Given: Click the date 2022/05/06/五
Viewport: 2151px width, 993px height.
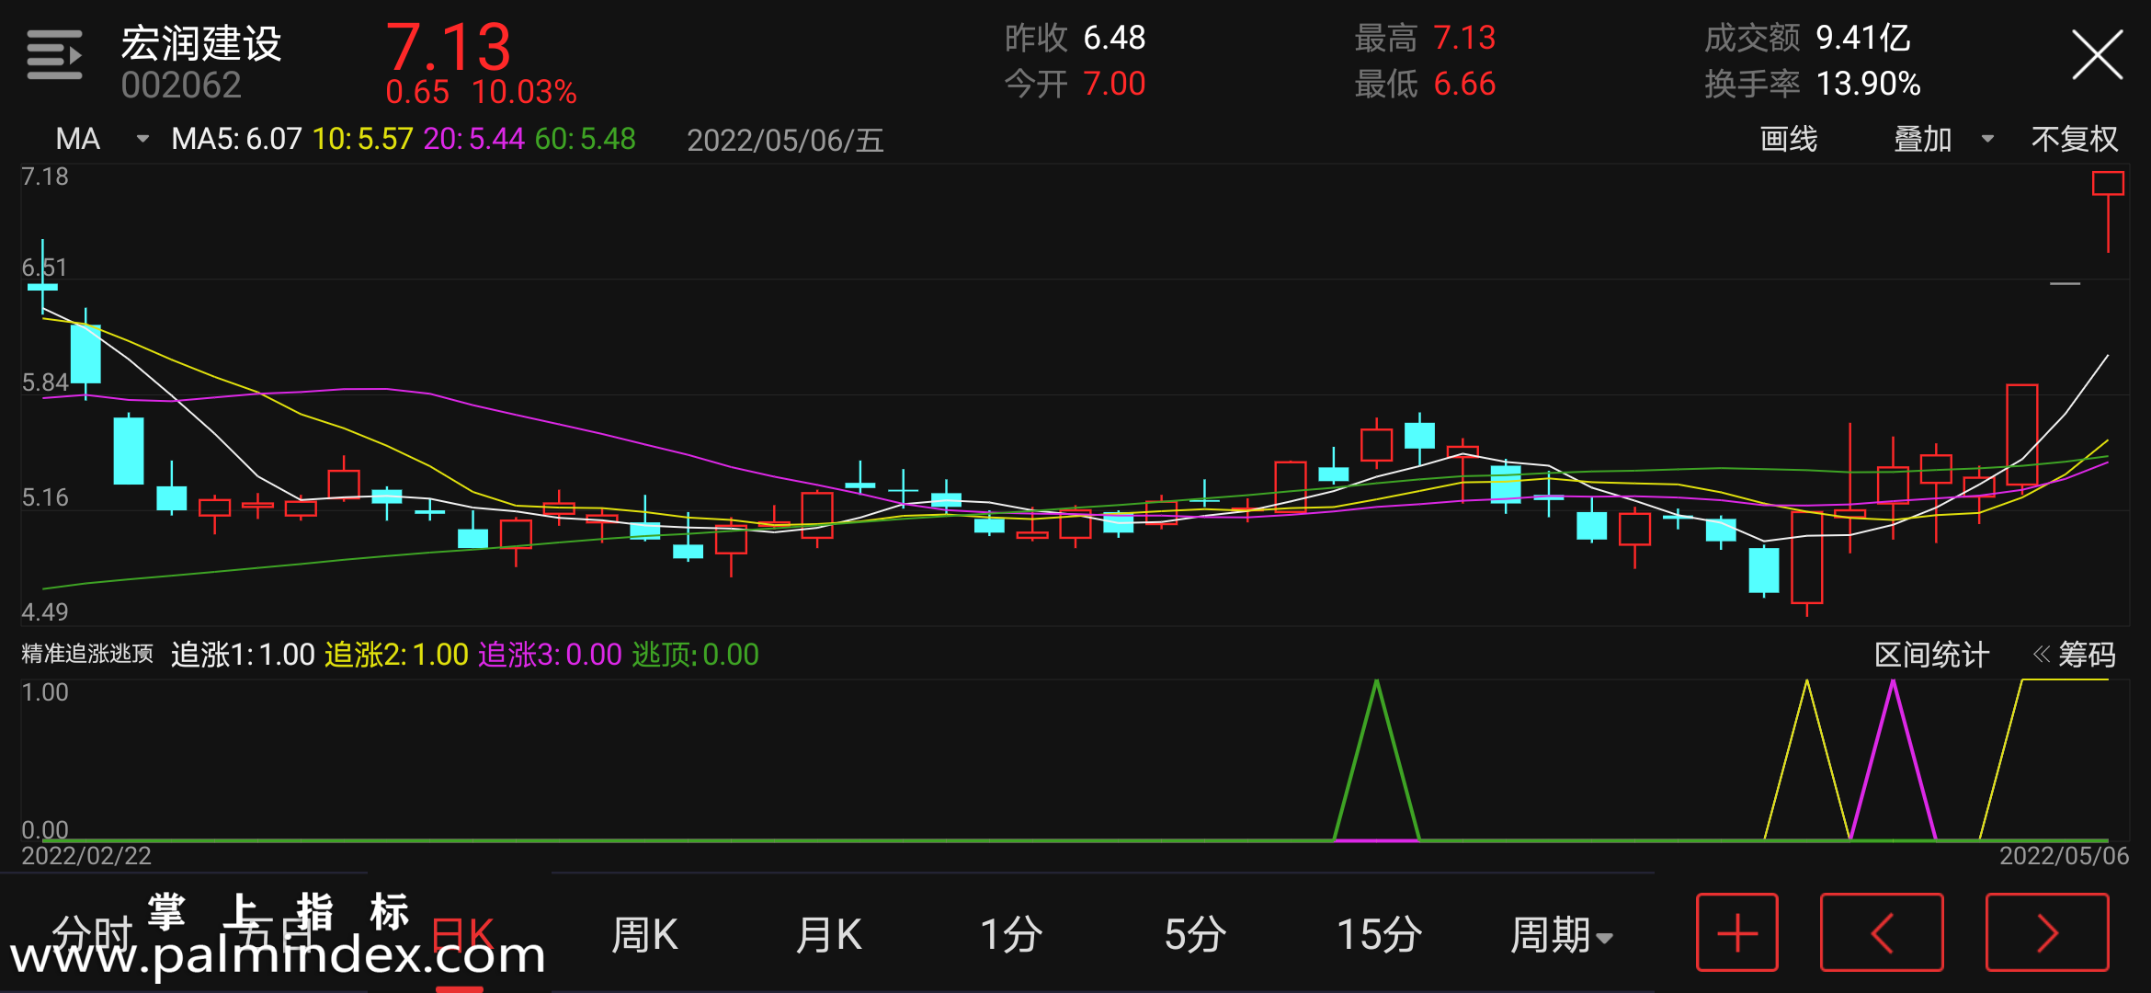Looking at the screenshot, I should click(x=785, y=140).
